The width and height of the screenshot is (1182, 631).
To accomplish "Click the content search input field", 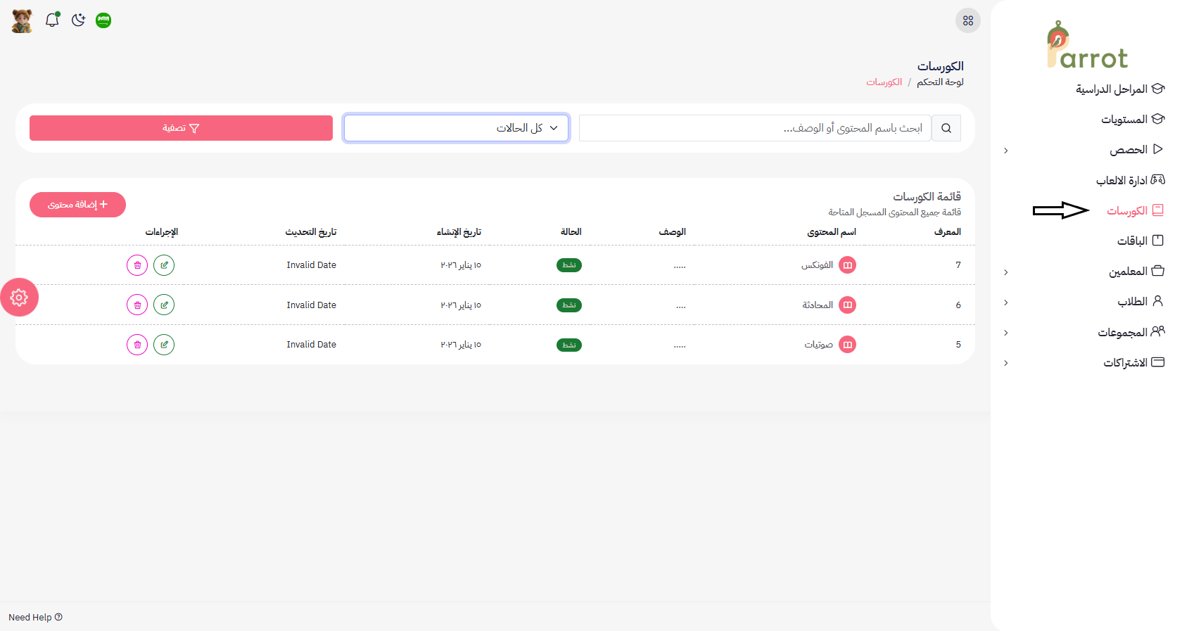I will (x=754, y=128).
